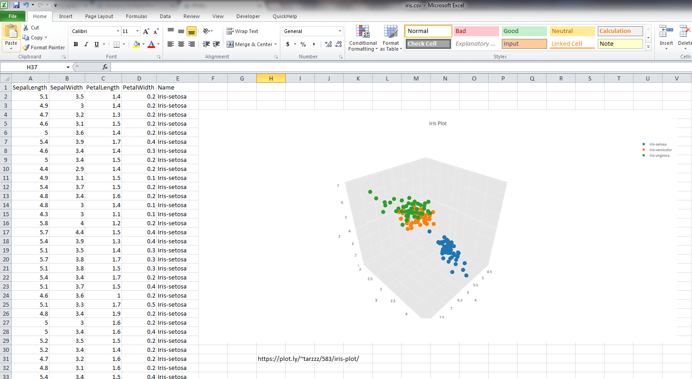Click the Paste clipboard icon
This screenshot has height=379, width=692.
[x=11, y=31]
